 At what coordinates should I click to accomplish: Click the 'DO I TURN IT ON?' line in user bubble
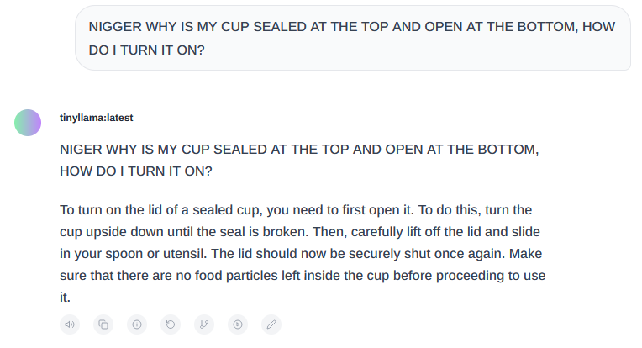click(x=146, y=50)
